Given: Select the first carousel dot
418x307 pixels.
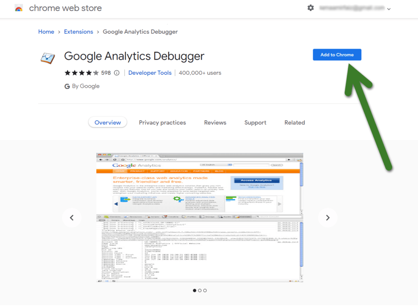Looking at the screenshot, I should (195, 291).
